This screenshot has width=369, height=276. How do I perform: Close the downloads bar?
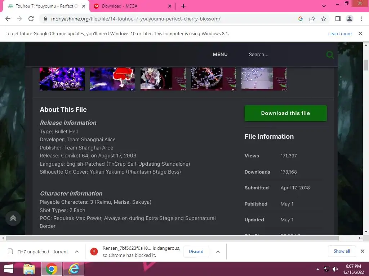point(363,251)
